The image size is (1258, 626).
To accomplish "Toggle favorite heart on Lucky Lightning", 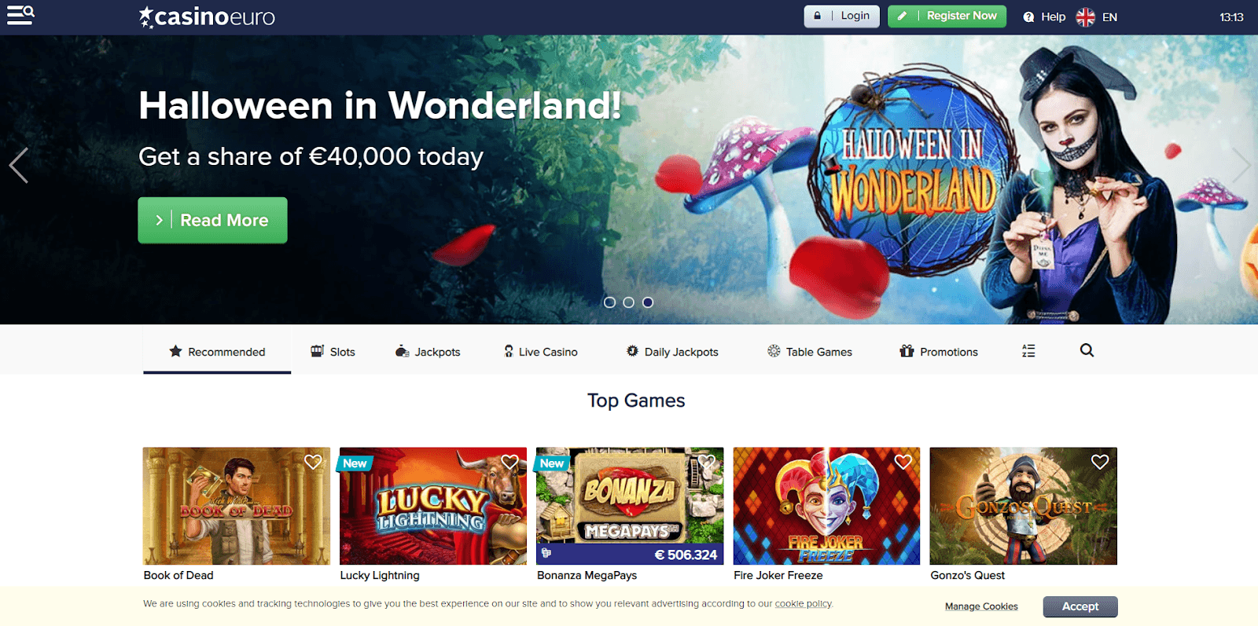I will [x=509, y=462].
